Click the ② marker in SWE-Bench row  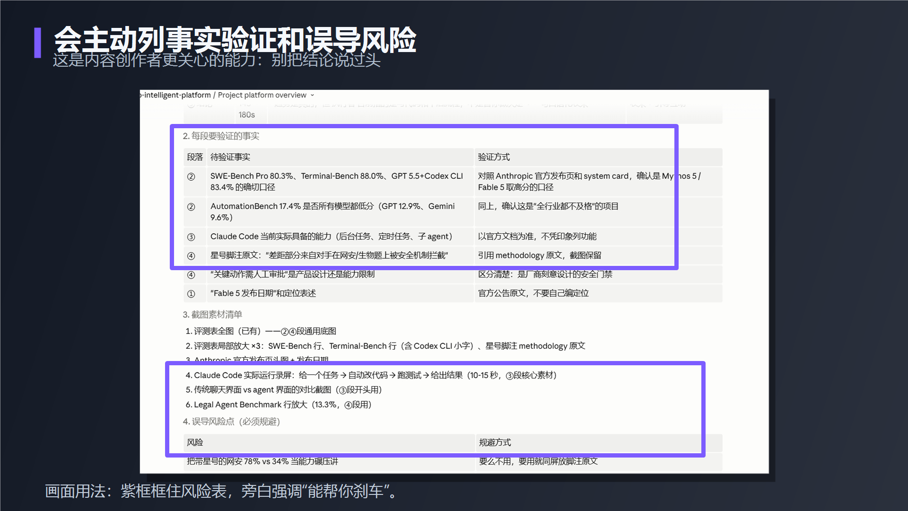pyautogui.click(x=191, y=176)
